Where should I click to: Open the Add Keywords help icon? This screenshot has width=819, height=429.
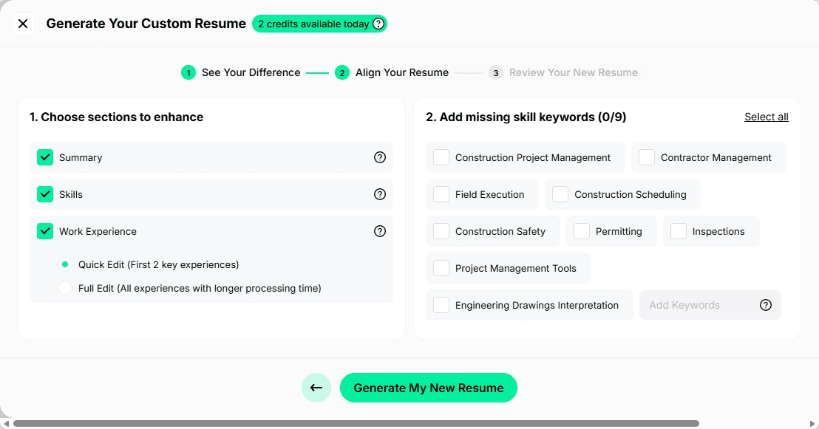766,304
